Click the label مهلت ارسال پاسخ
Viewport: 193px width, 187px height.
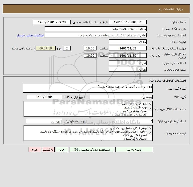(174, 48)
